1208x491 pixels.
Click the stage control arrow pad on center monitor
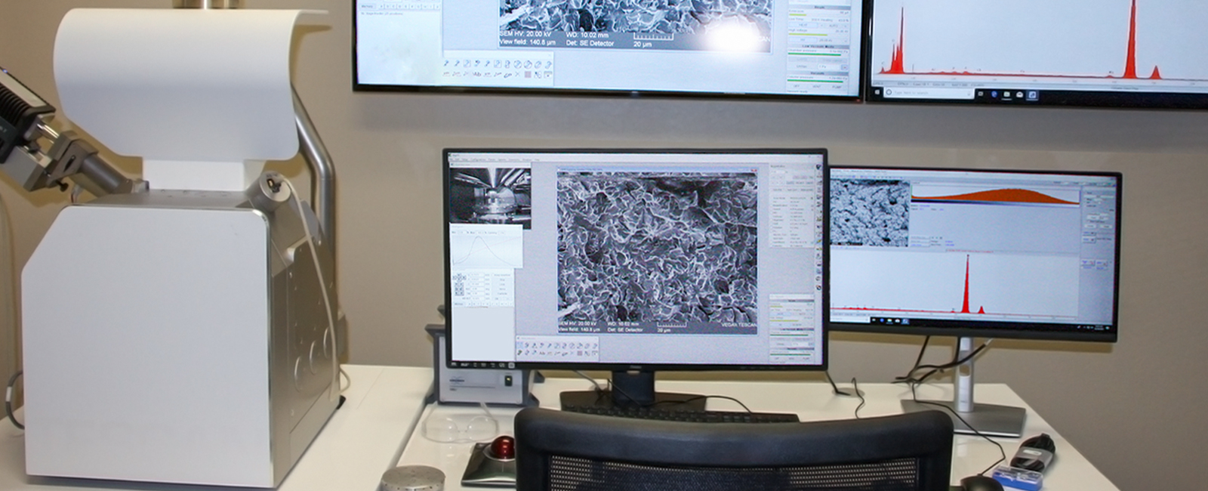pos(458,283)
